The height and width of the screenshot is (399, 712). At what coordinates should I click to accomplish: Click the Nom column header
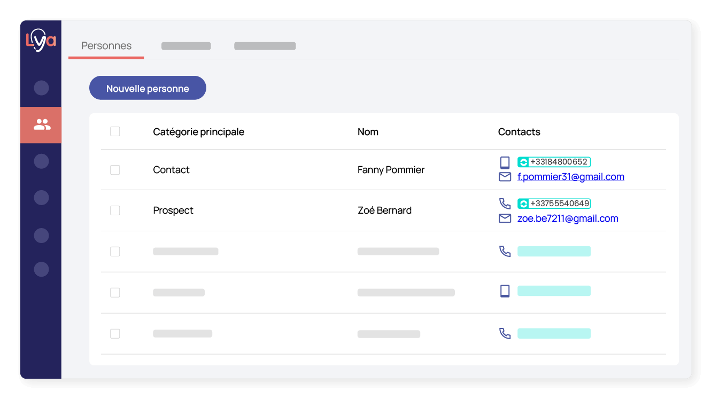click(368, 132)
